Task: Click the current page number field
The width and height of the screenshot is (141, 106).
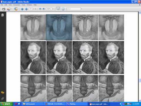Action: point(31,9)
